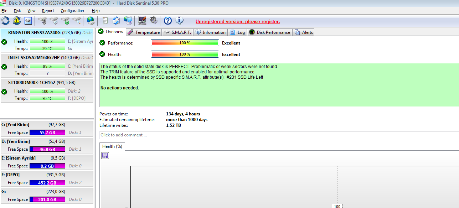Image resolution: width=459 pixels, height=208 pixels.
Task: Switch to the Overview tab
Action: coord(111,32)
